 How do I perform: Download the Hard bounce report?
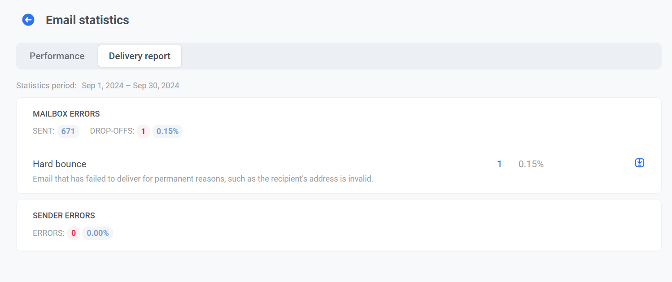click(640, 163)
